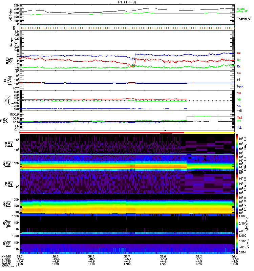Click the '1620' time tick label
Viewport: 254px width, 271px height.
pyautogui.click(x=55, y=264)
